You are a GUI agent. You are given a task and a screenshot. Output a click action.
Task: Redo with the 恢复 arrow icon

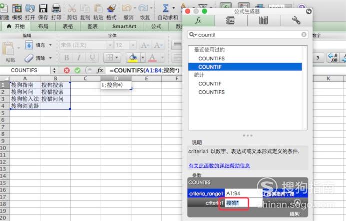[143, 9]
